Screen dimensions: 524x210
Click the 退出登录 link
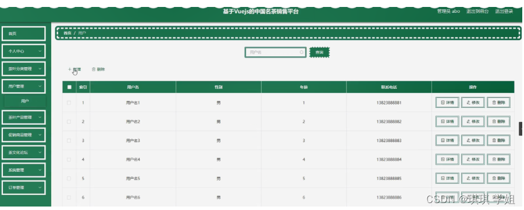tap(504, 12)
